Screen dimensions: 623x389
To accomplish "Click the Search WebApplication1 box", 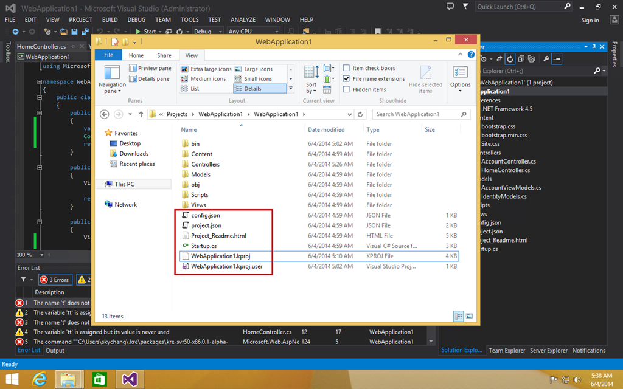I will tap(421, 114).
